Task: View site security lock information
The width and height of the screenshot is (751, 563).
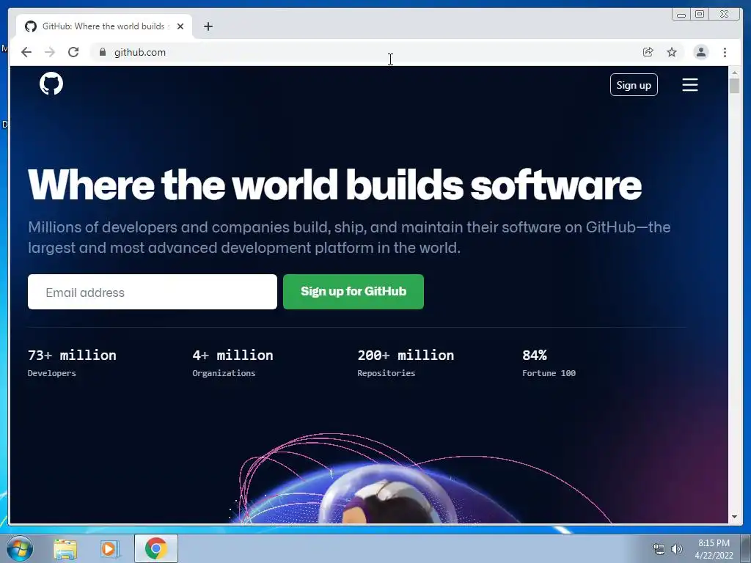Action: [102, 52]
